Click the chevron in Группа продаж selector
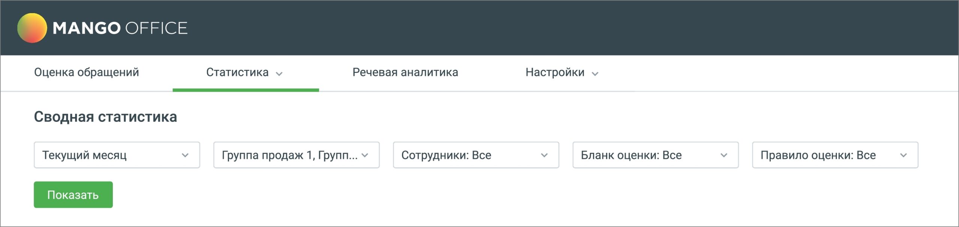The width and height of the screenshot is (959, 227). pyautogui.click(x=365, y=155)
